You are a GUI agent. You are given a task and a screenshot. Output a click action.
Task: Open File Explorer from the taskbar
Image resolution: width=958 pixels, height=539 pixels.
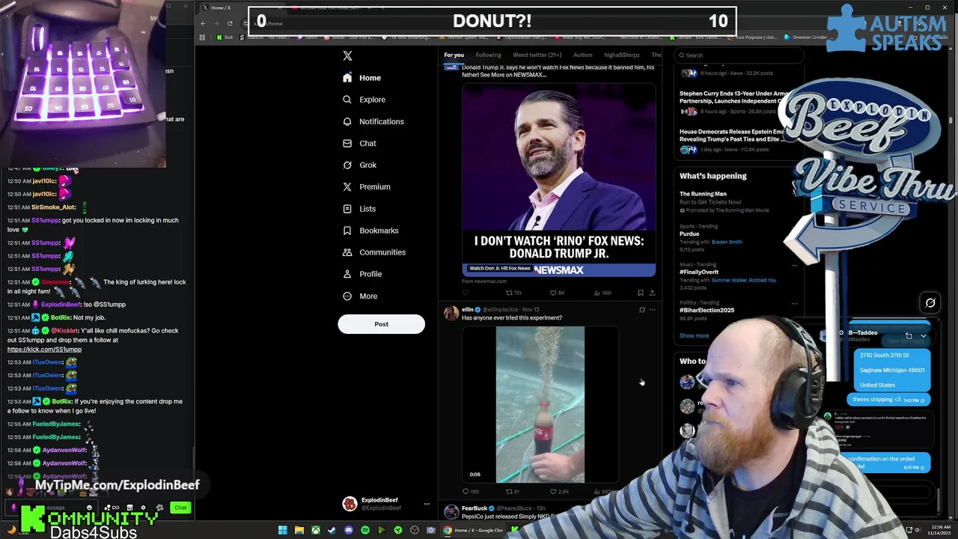pyautogui.click(x=299, y=531)
